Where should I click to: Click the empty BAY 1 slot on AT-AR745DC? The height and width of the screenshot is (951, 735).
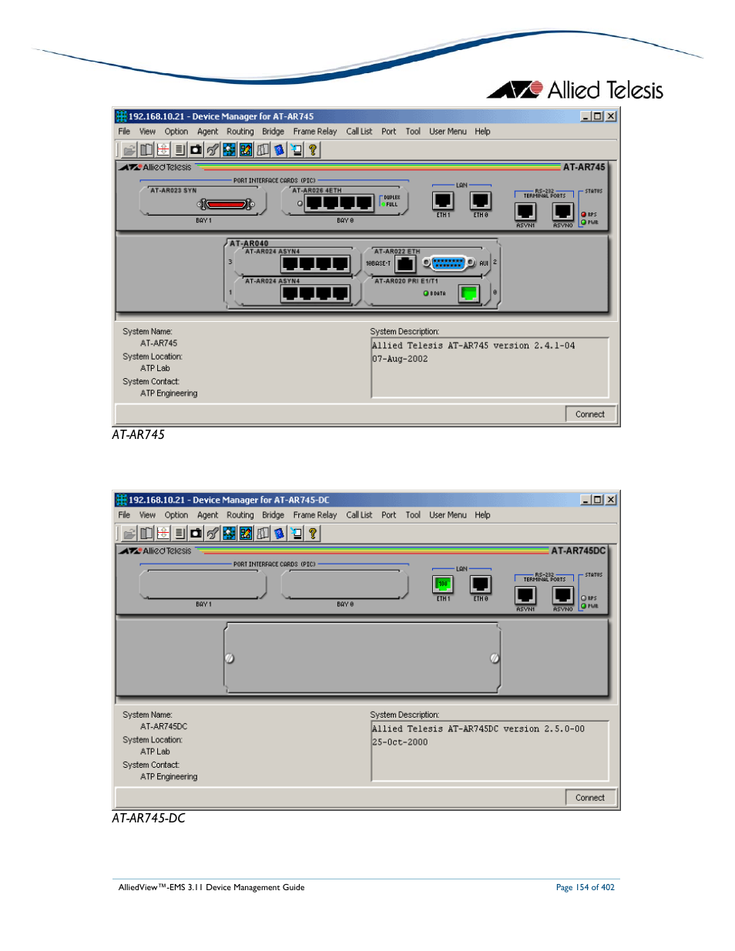click(203, 584)
